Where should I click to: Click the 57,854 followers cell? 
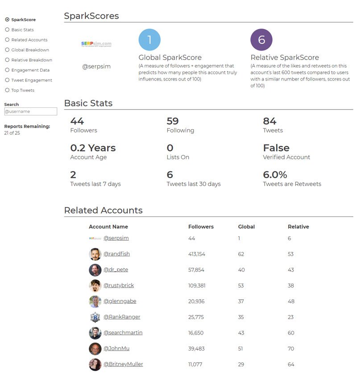[x=196, y=270]
